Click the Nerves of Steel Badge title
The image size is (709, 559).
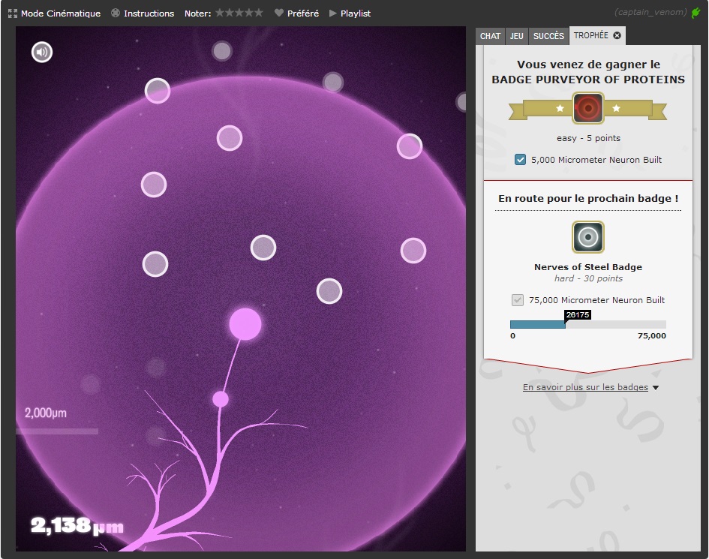588,267
